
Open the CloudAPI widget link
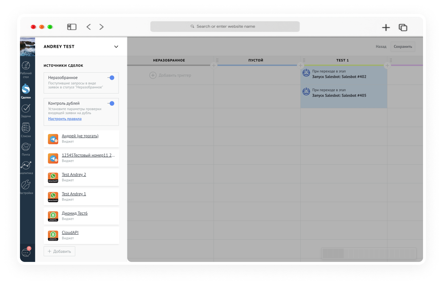tap(70, 233)
